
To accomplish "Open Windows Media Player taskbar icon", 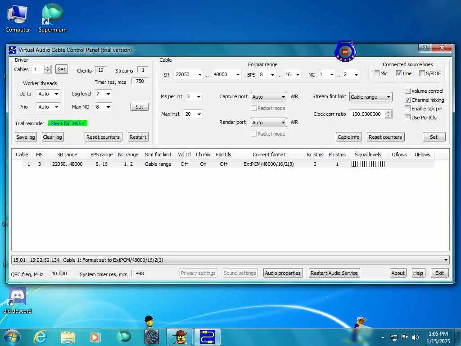I will pyautogui.click(x=95, y=337).
